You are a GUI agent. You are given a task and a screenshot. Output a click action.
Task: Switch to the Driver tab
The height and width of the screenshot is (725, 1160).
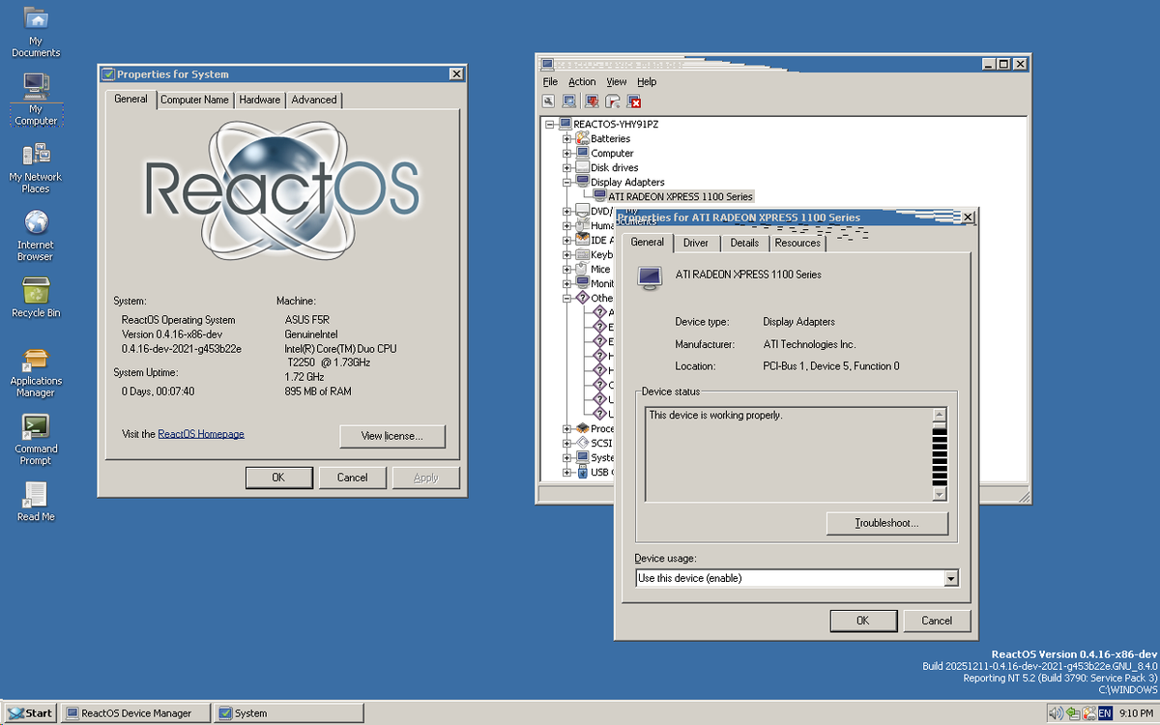coord(696,244)
